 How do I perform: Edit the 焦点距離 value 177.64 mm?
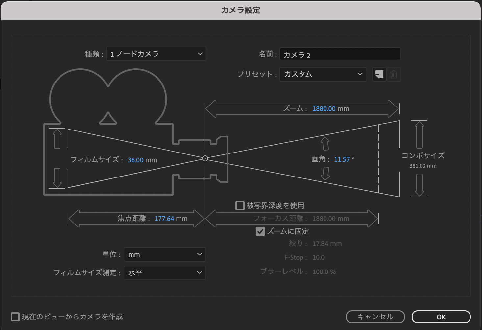pos(171,218)
